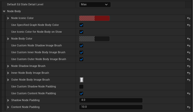Expand the Shadow Node Padding row

tap(8, 100)
